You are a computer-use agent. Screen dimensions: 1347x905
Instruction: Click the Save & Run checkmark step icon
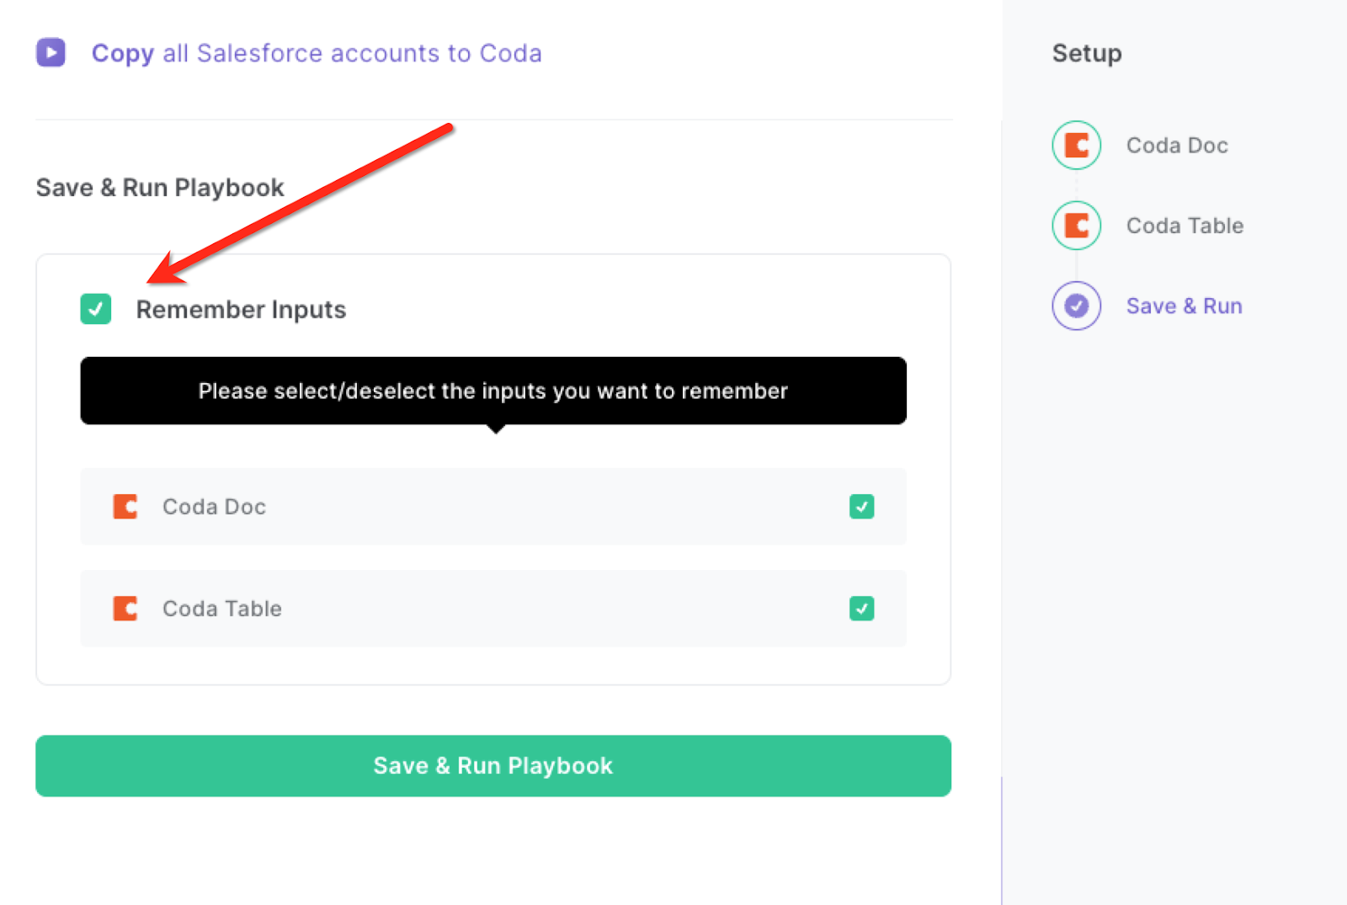(x=1076, y=306)
